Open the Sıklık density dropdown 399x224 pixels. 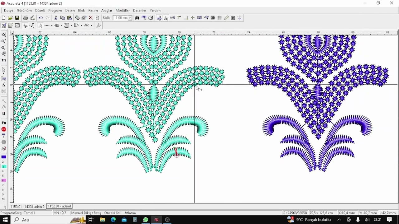coord(130,18)
